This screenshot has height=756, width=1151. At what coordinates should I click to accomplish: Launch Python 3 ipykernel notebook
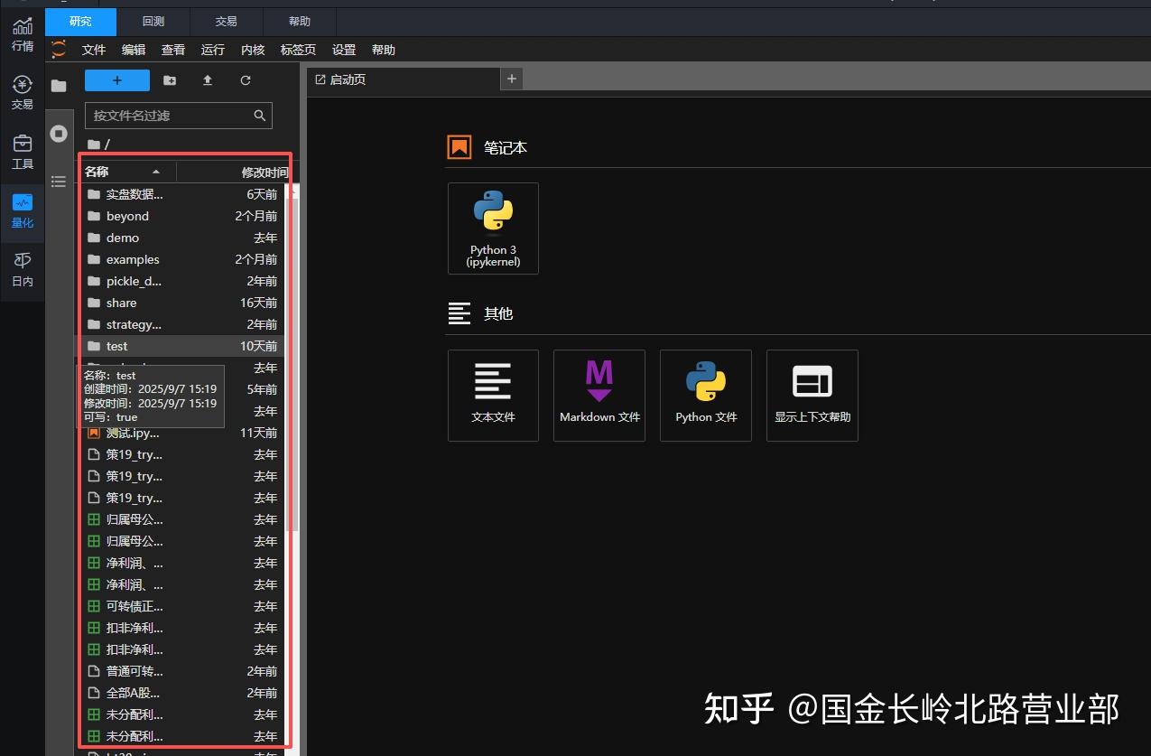[x=493, y=229]
